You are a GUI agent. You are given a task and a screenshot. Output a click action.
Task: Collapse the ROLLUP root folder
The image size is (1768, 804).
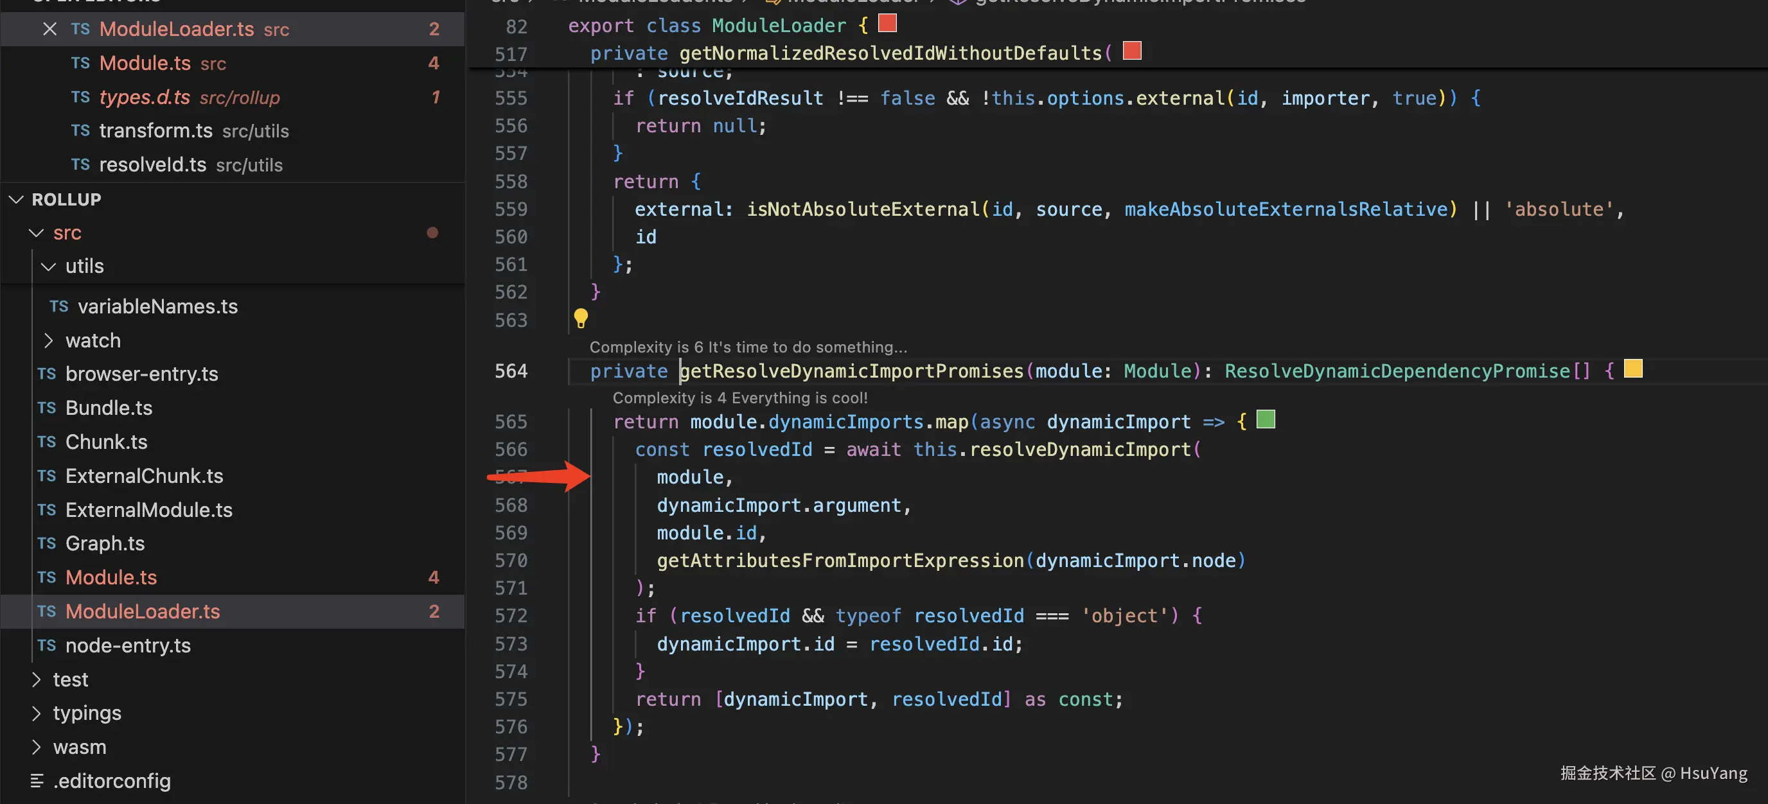tap(17, 200)
